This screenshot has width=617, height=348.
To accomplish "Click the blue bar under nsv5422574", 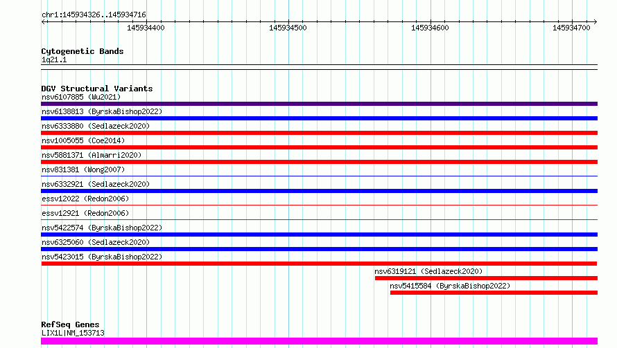I will pos(319,235).
